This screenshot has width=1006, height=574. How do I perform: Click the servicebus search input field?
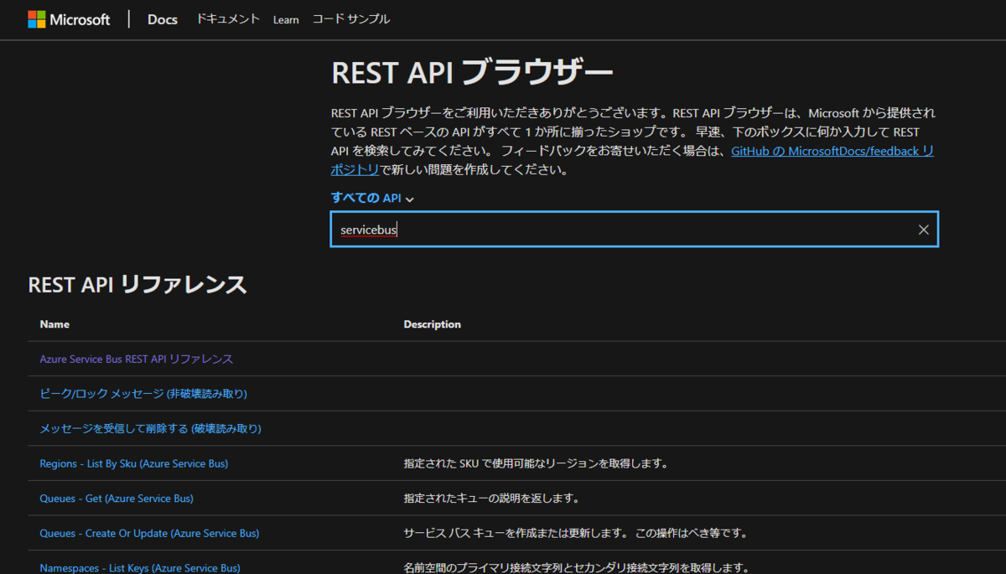click(635, 230)
